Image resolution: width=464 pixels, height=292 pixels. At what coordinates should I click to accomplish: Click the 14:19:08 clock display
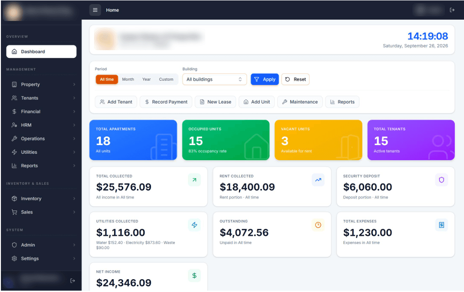[x=428, y=36]
